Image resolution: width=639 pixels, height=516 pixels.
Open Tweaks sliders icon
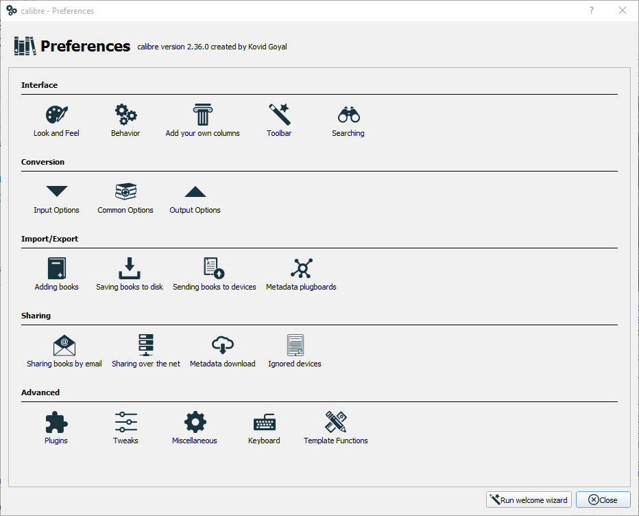tap(125, 422)
